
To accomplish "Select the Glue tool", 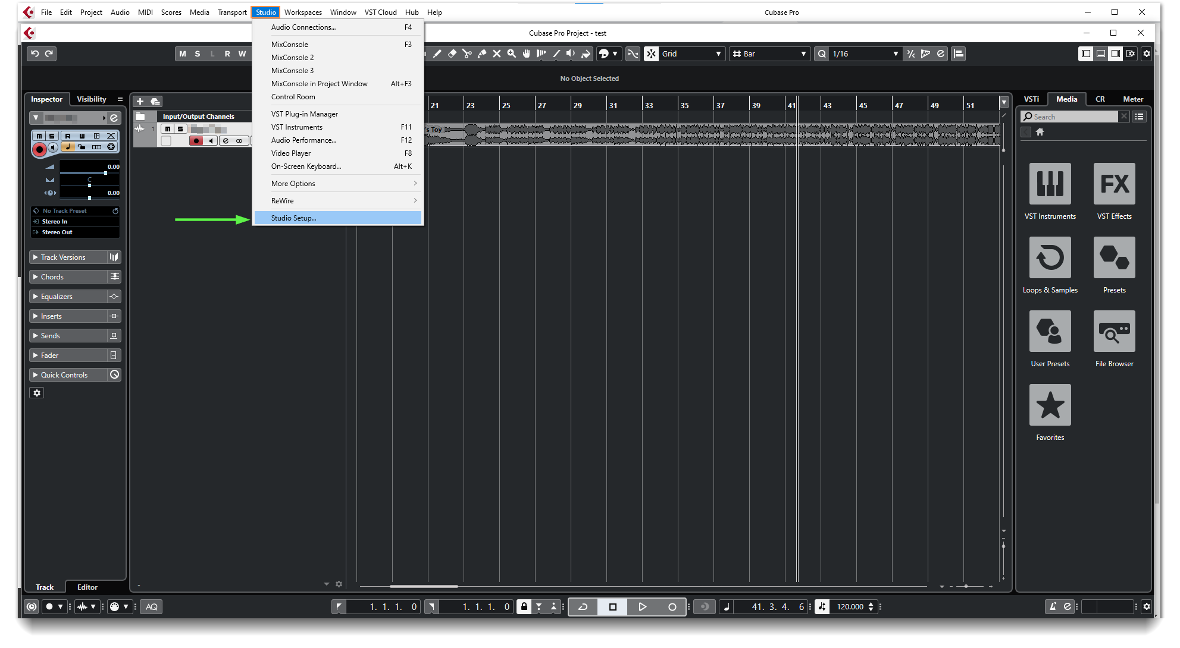I will 482,54.
